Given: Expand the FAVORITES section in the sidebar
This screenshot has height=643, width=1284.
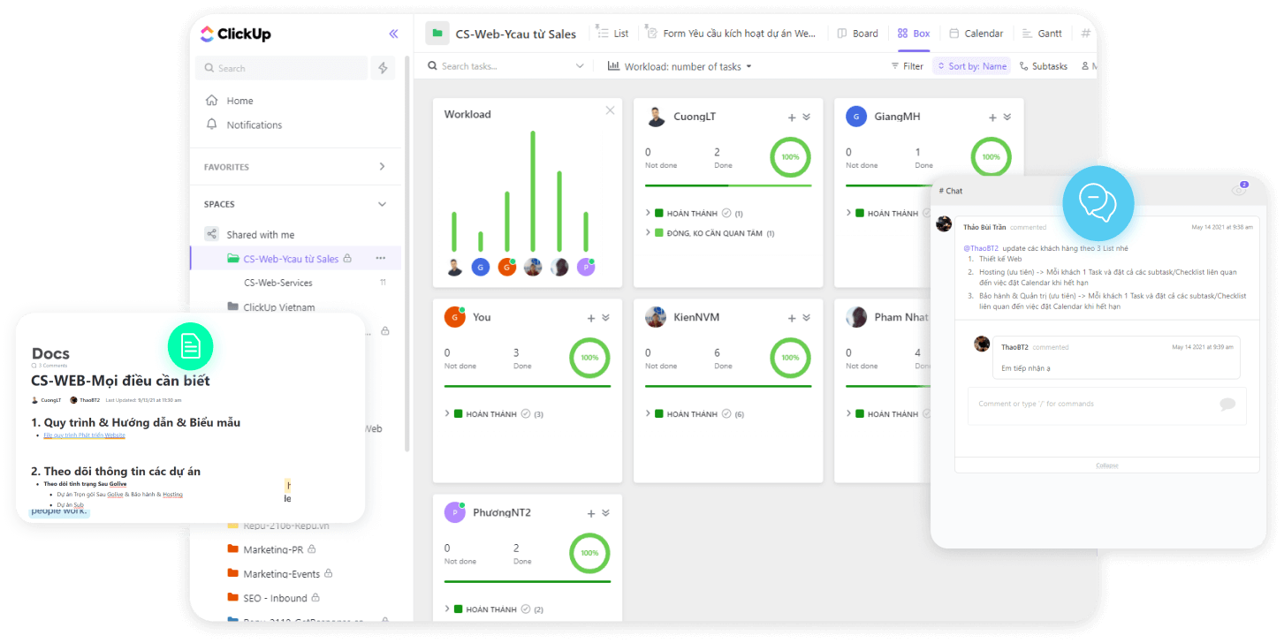Looking at the screenshot, I should (x=381, y=166).
